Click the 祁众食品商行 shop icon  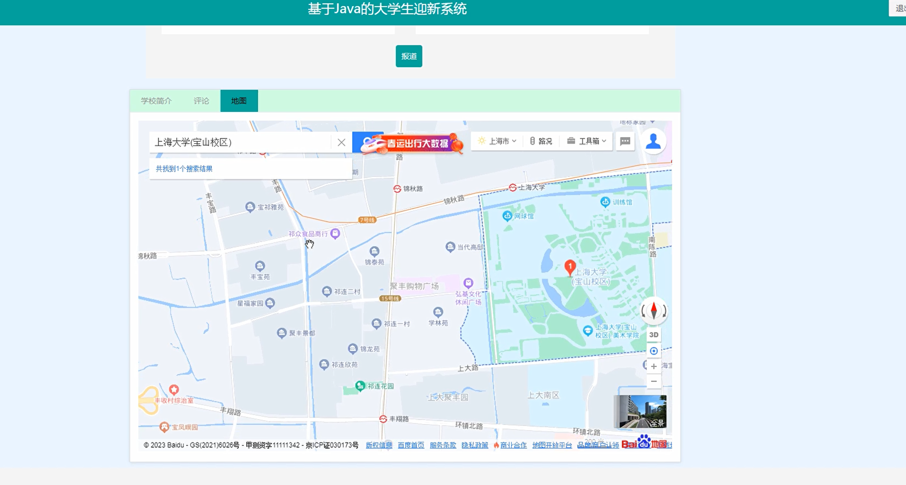(x=335, y=234)
